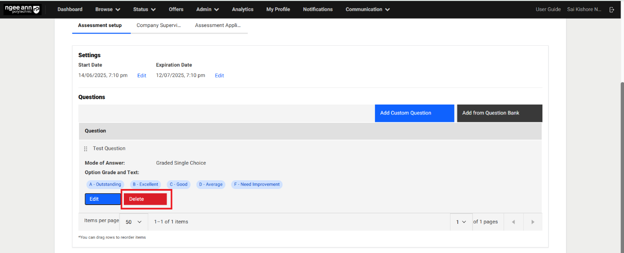Click Add from Question Bank button
Screen dimensions: 624x253
tap(499, 113)
